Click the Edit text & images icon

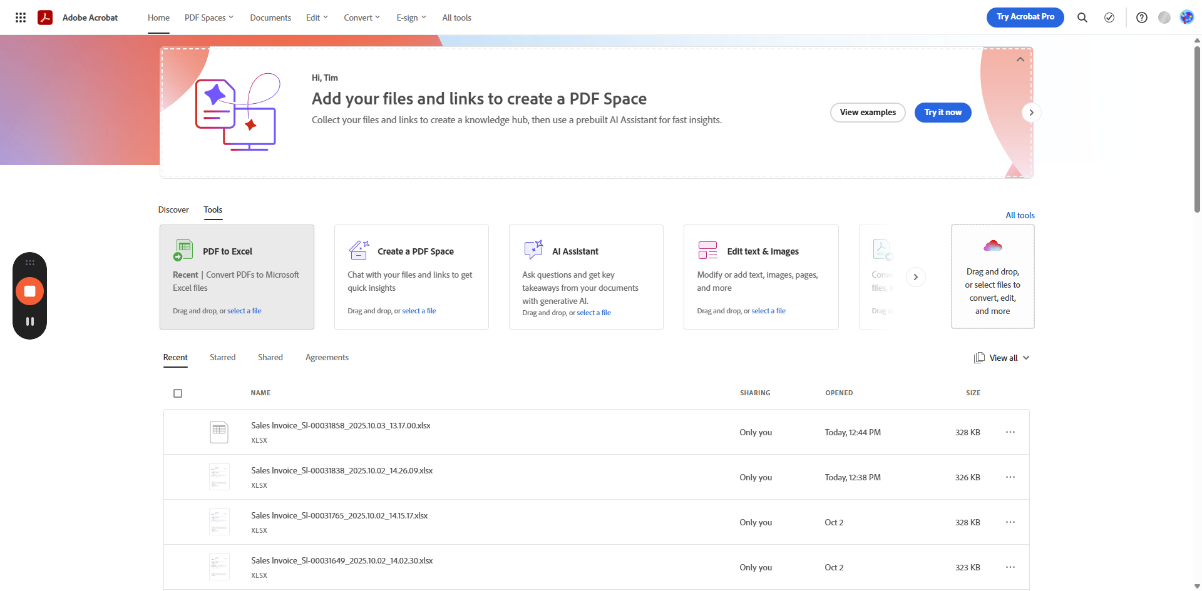point(707,250)
